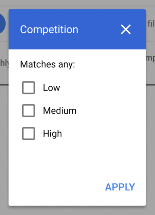Click white space right of the Medium label
This screenshot has width=155, height=215.
pyautogui.click(x=109, y=111)
